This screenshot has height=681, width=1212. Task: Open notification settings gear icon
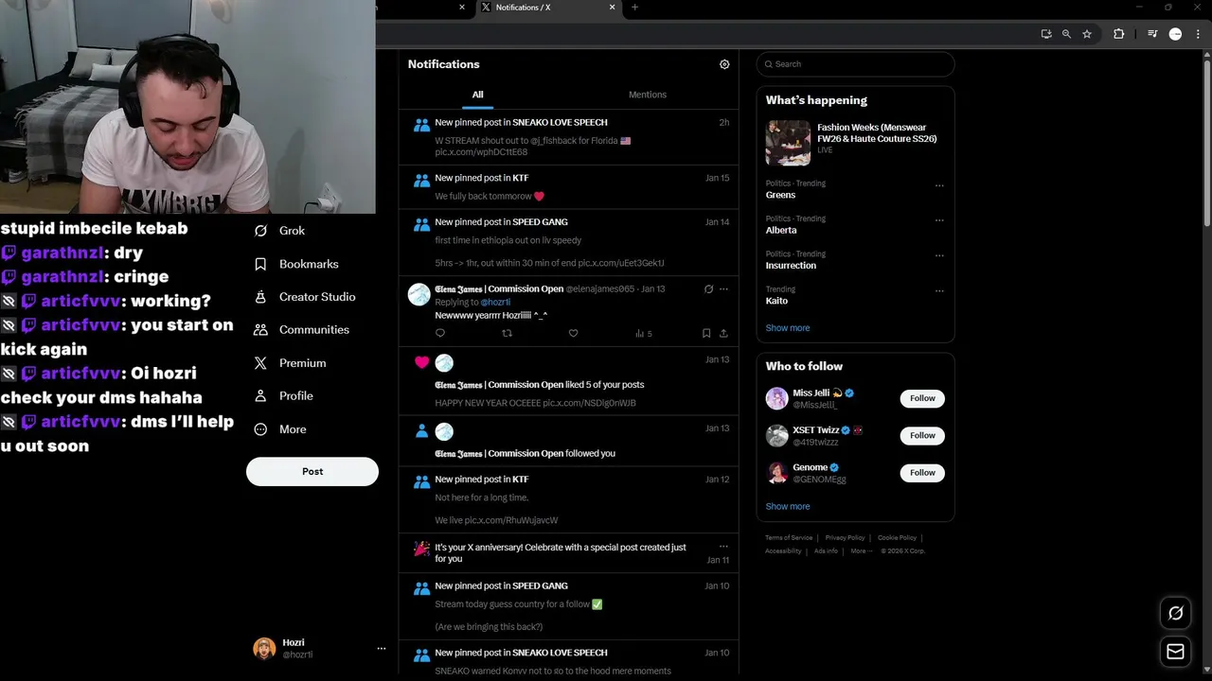pos(724,64)
